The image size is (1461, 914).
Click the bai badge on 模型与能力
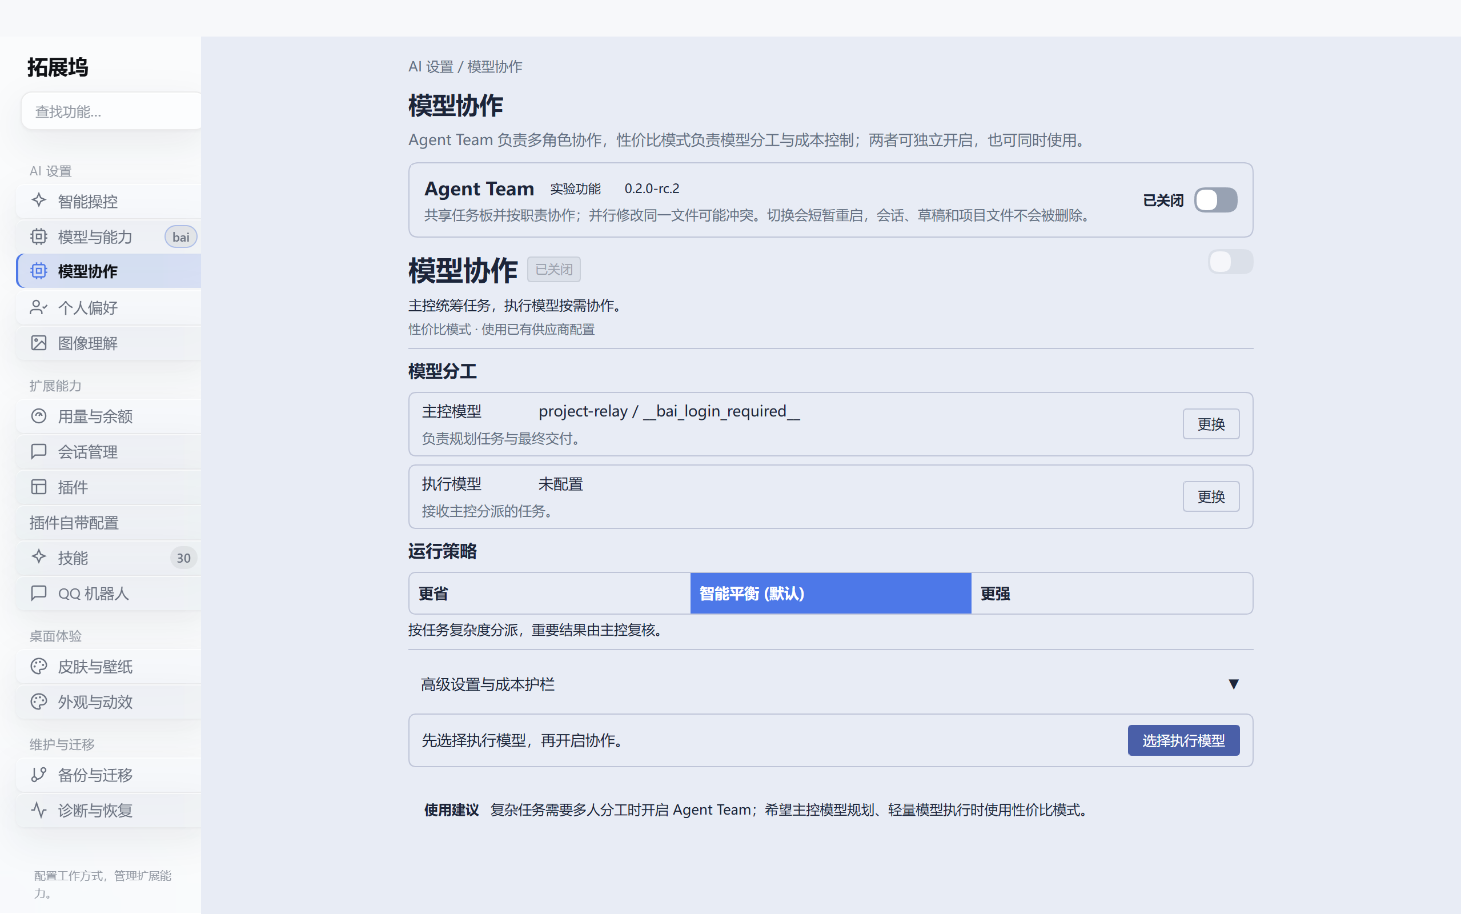click(x=180, y=237)
